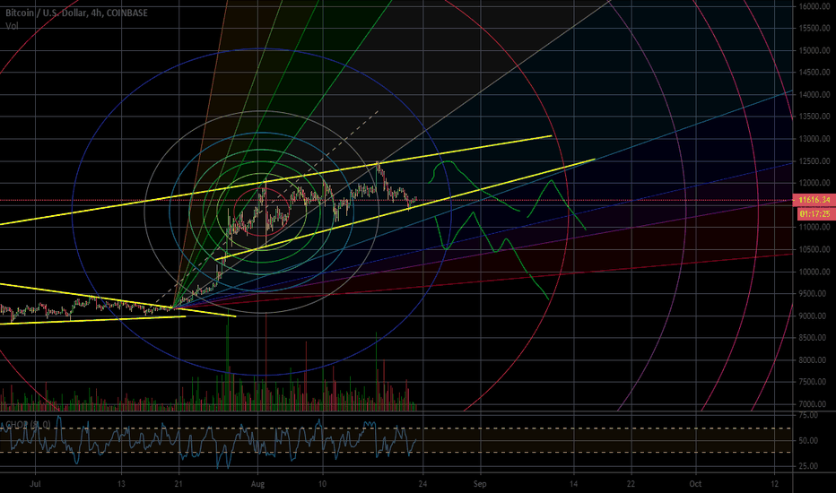The height and width of the screenshot is (493, 836).
Task: Click the 50.00 CHOP scale label
Action: click(x=808, y=441)
